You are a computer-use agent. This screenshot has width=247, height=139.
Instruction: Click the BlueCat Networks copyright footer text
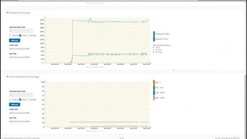click(x=20, y=138)
